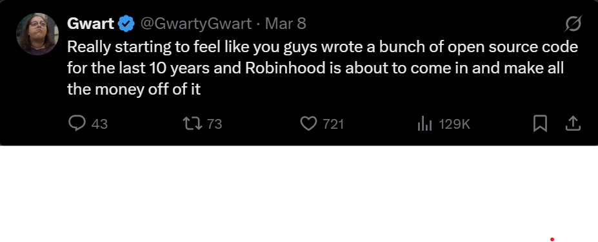
Task: Open the @GwartyGwart handle link
Action: [196, 24]
